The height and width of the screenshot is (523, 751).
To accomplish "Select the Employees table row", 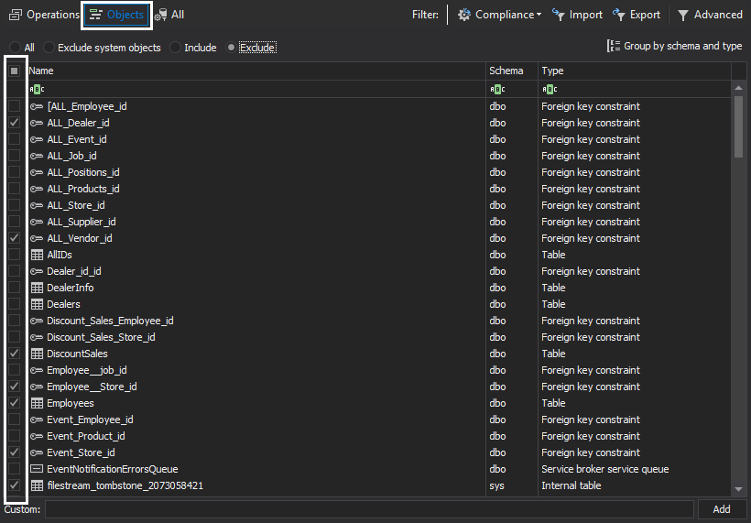I will [369, 403].
